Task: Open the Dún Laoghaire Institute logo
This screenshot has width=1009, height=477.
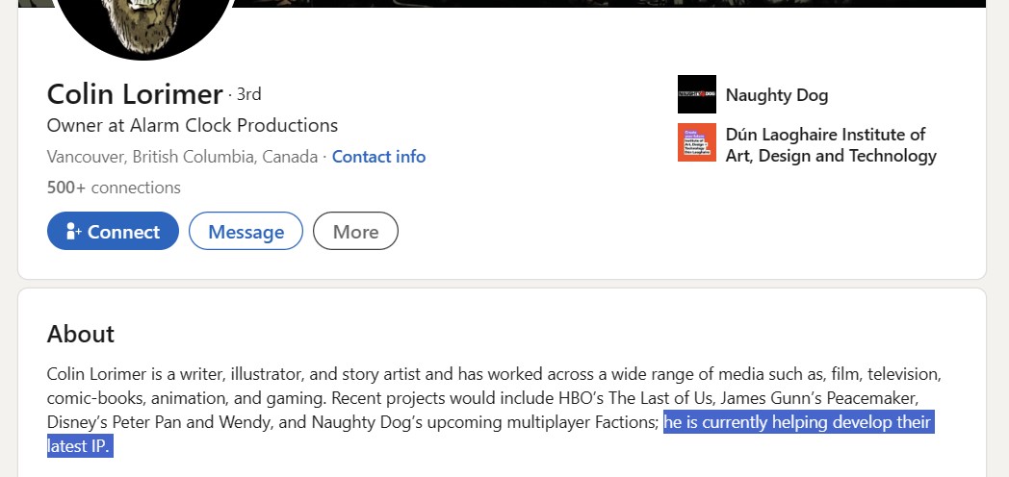Action: [x=697, y=142]
